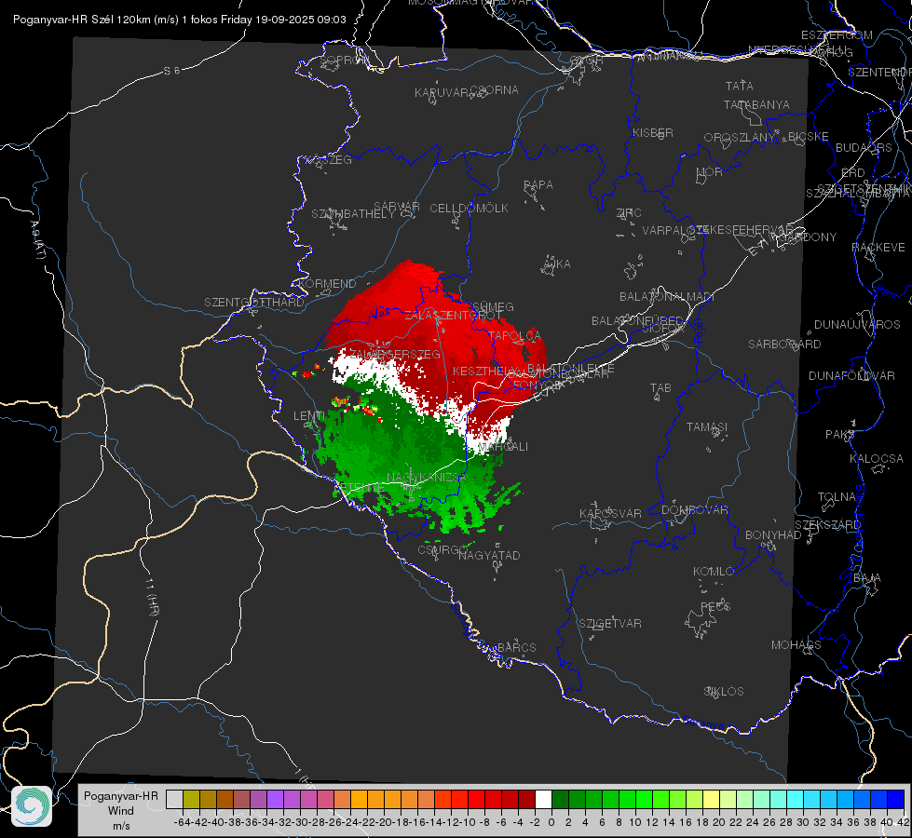
Task: Click the PAKS city label
Action: pos(839,435)
